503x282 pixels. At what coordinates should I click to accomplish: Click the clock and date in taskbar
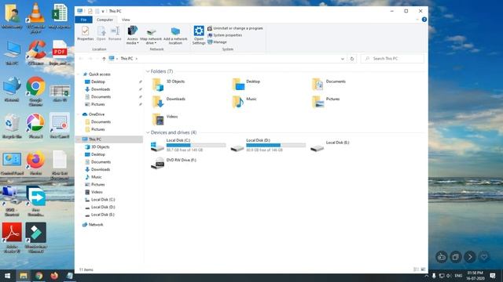click(x=475, y=276)
